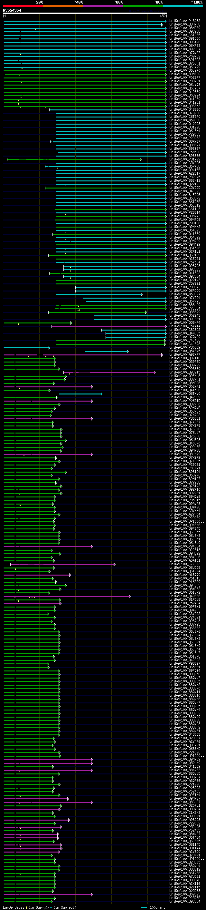
Task: Click label UniRef100_Q8LK49
Action: coord(185,454)
